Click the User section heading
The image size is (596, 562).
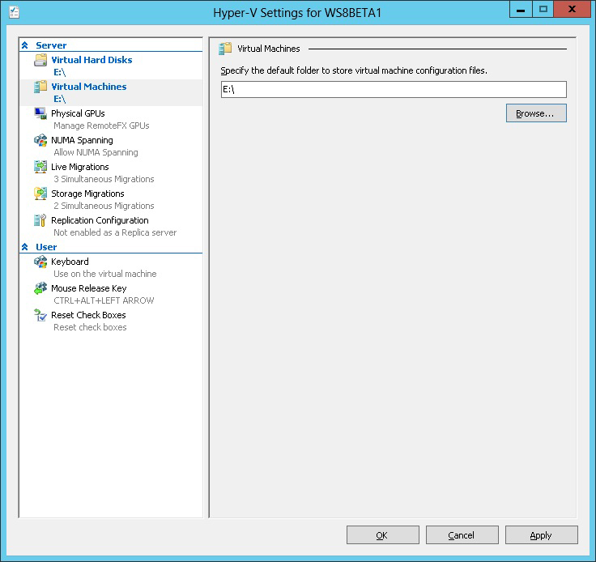[46, 247]
